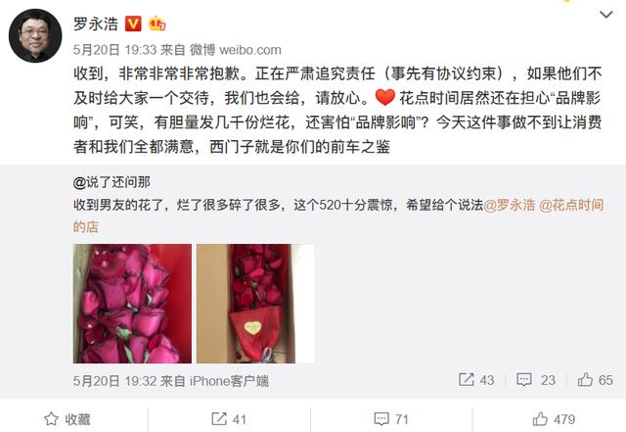Click the repost button showing 41
Viewport: 626px width, 432px height.
[229, 419]
